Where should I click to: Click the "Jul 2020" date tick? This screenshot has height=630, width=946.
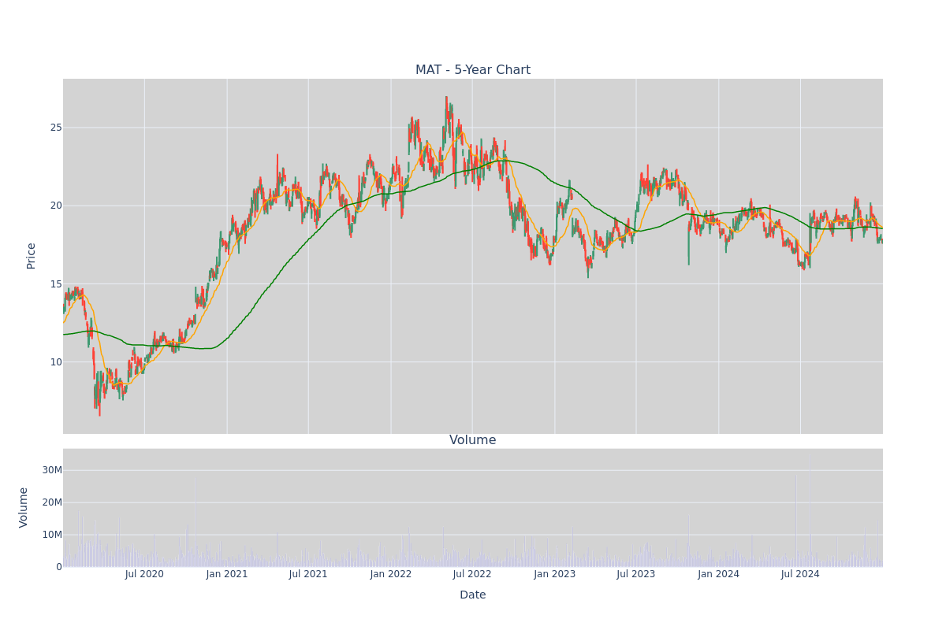tap(144, 574)
